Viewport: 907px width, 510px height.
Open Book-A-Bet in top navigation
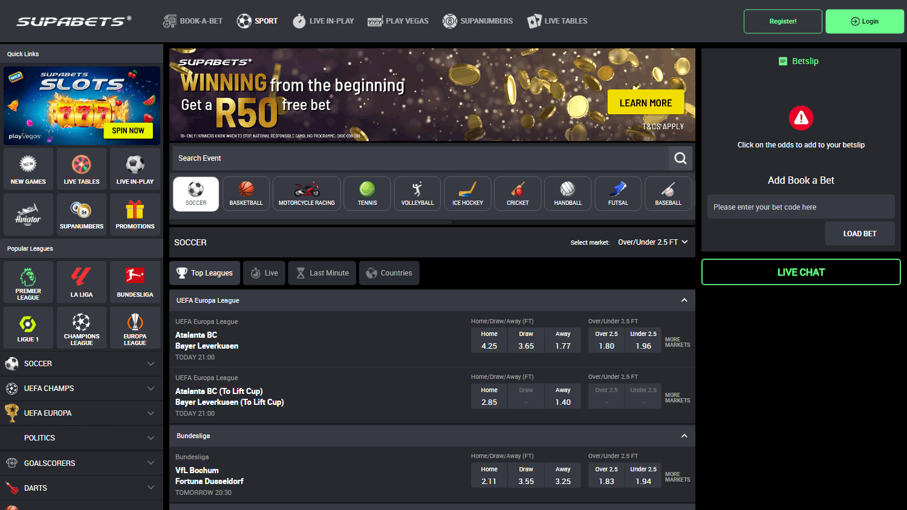pos(193,21)
